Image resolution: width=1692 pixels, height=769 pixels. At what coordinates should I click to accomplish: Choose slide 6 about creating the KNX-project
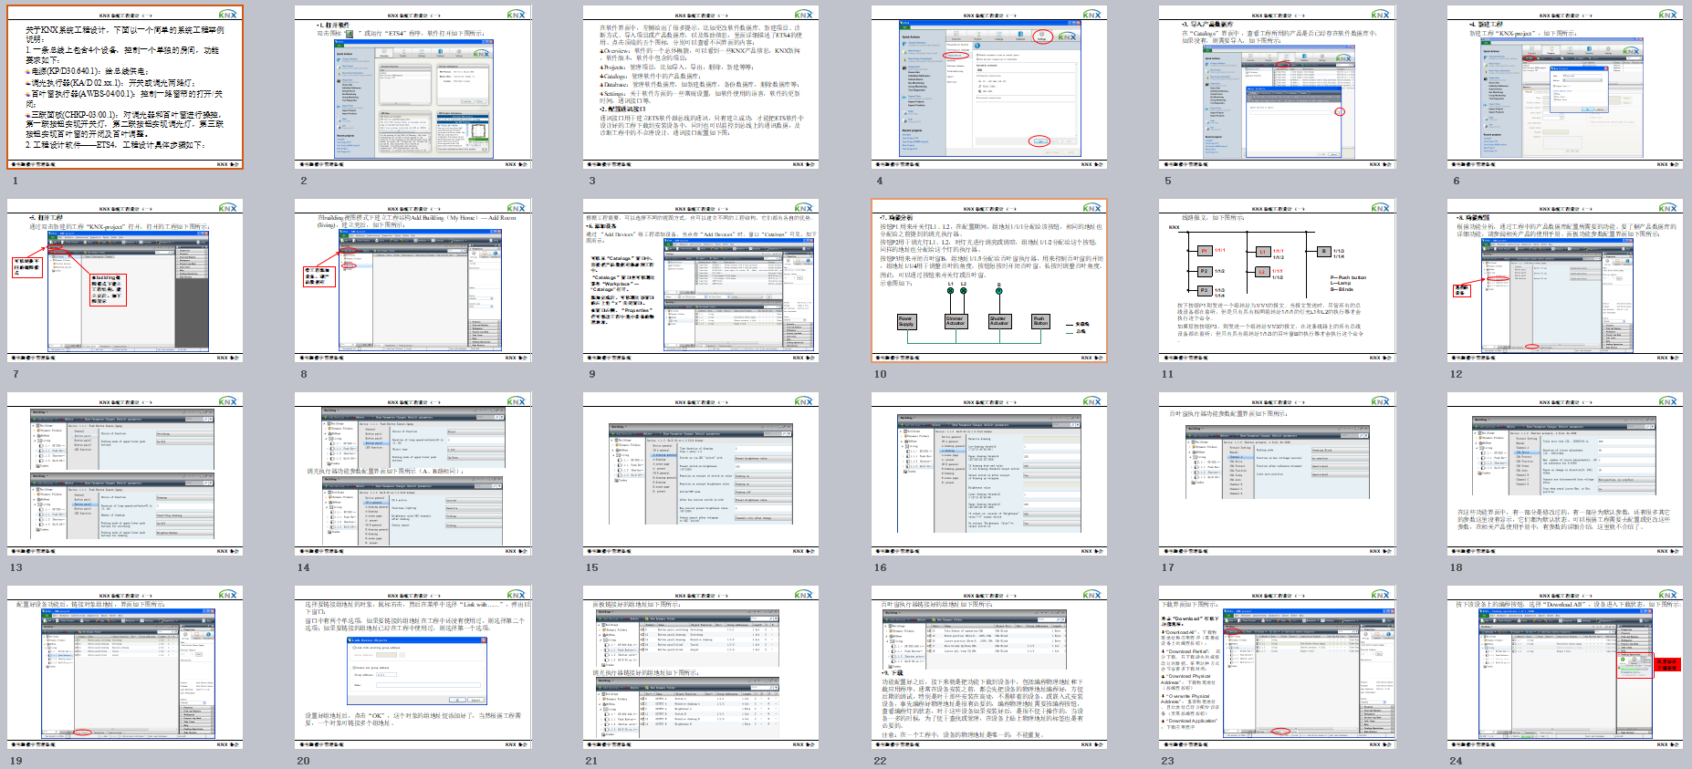[1564, 88]
